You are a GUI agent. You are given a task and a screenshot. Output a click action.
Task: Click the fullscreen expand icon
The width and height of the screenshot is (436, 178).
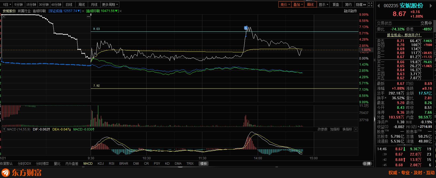pos(370,5)
